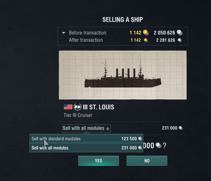
Task: Click gold doubloon icon in Before transaction row
Action: pyautogui.click(x=146, y=33)
